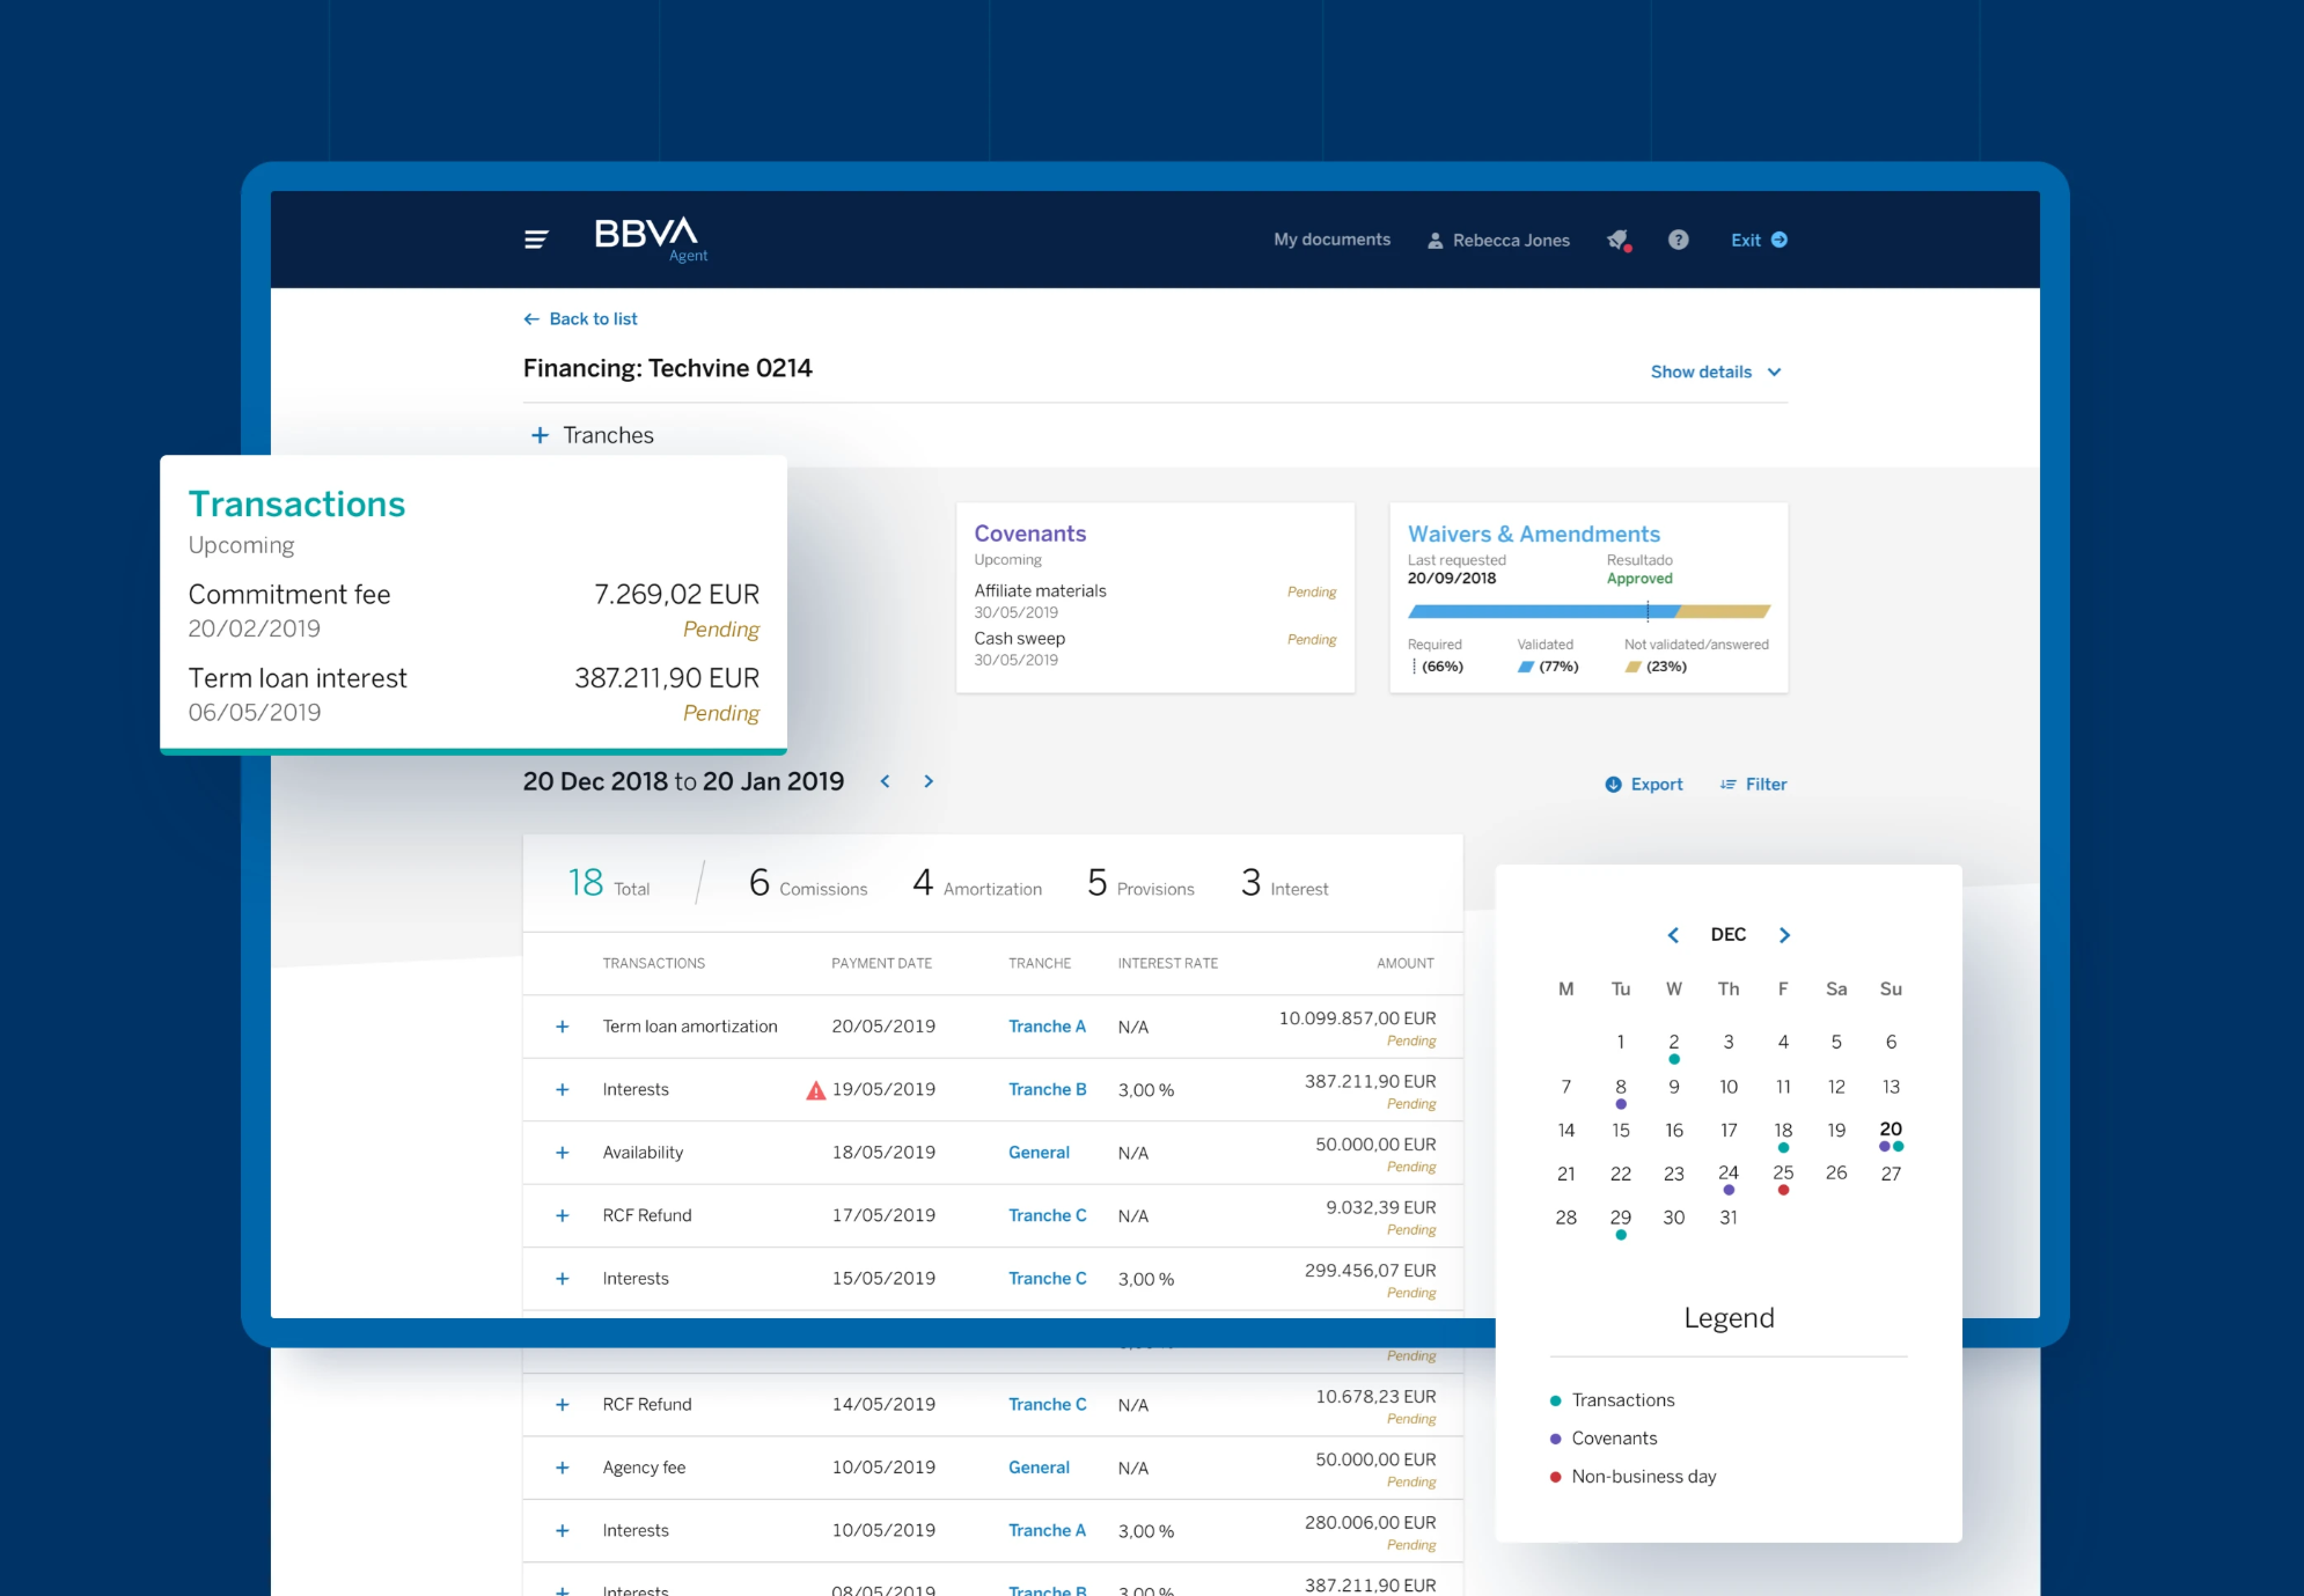This screenshot has height=1596, width=2304.
Task: Click the Waivers & Amendments progress bar
Action: 1588,611
